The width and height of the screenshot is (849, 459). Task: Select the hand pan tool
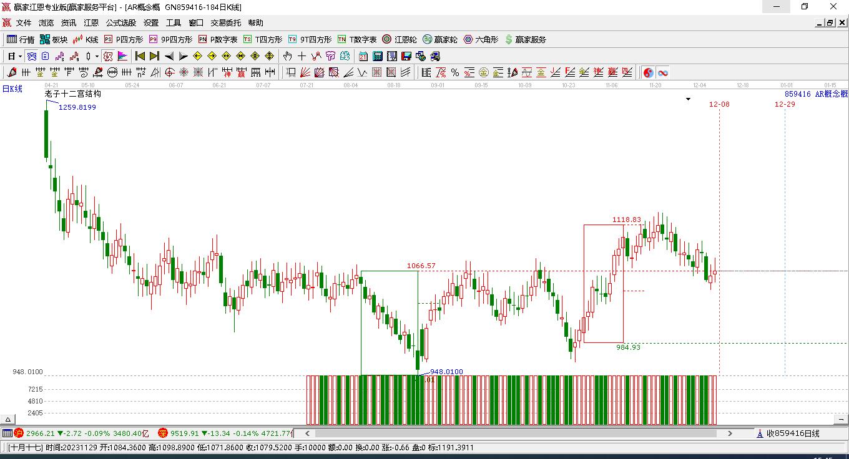(x=287, y=56)
